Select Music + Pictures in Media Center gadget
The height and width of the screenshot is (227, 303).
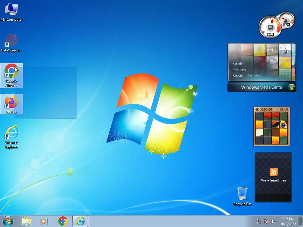(x=246, y=76)
